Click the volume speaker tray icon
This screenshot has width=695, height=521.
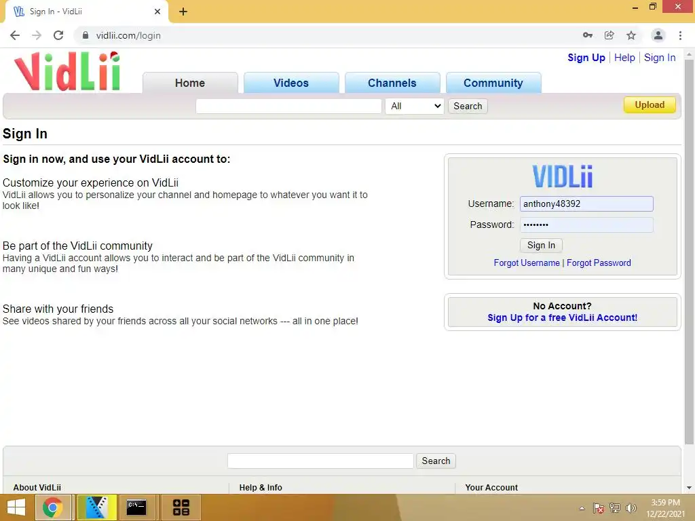[x=631, y=508]
